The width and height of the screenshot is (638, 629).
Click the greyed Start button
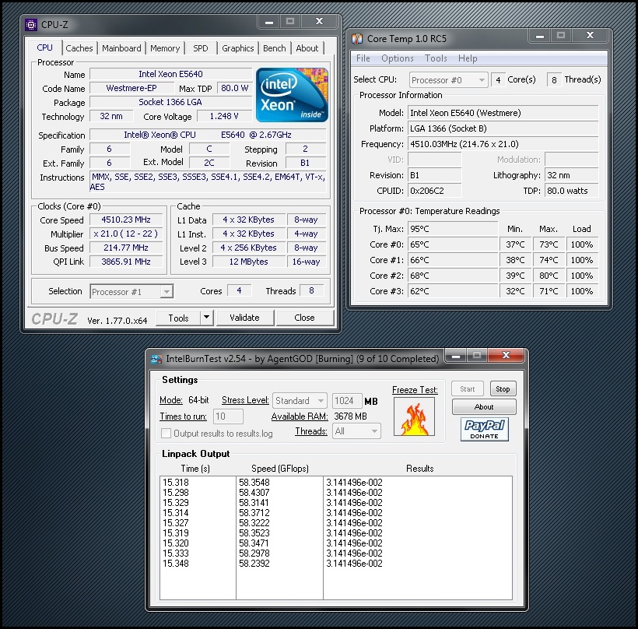pyautogui.click(x=467, y=388)
